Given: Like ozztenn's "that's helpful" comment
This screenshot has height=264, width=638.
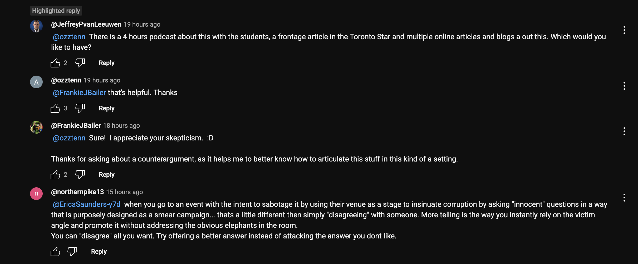Looking at the screenshot, I should click(55, 108).
